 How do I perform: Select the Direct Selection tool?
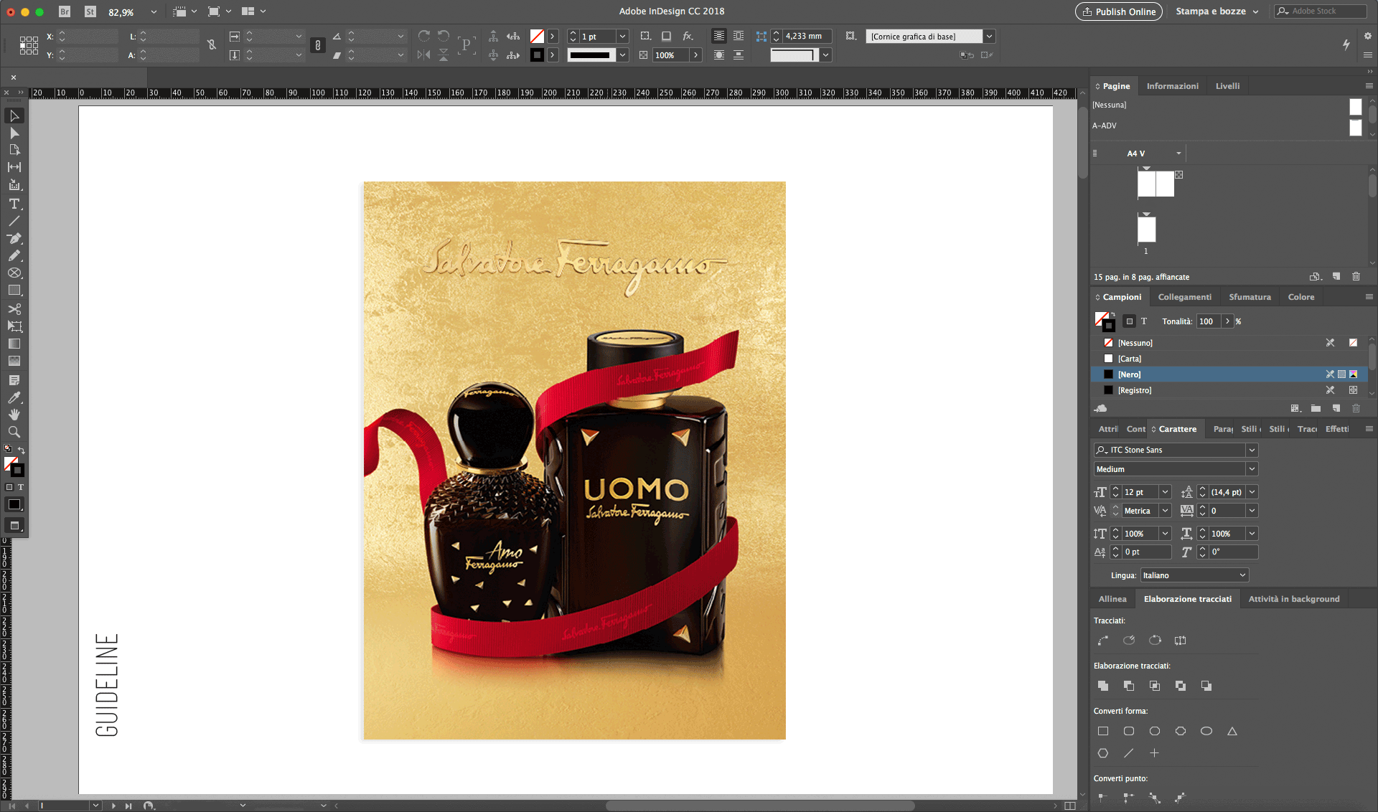click(14, 133)
